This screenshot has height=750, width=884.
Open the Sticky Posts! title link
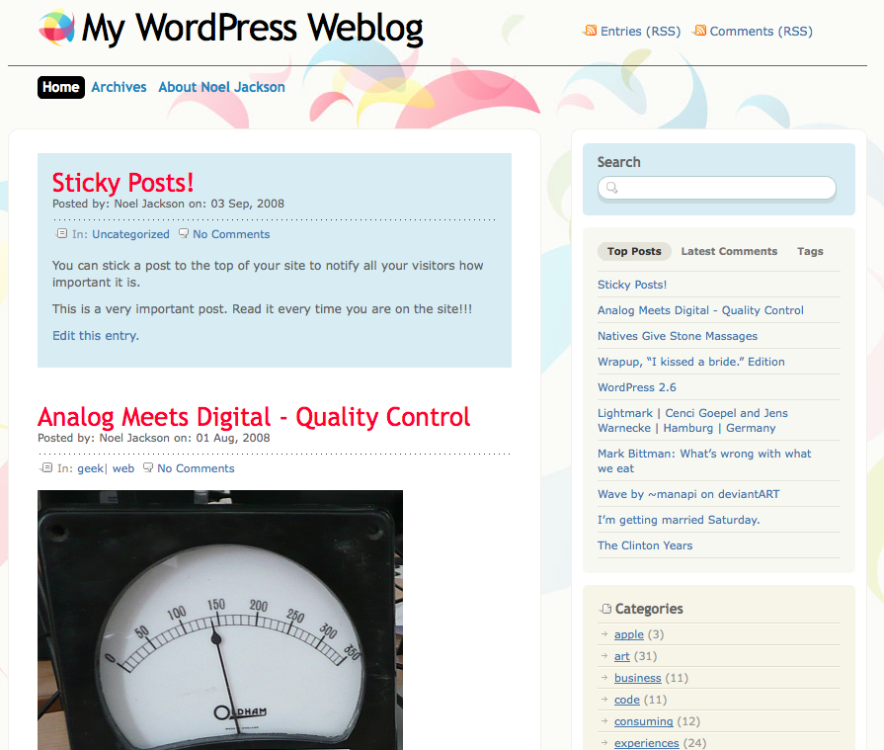coord(122,183)
